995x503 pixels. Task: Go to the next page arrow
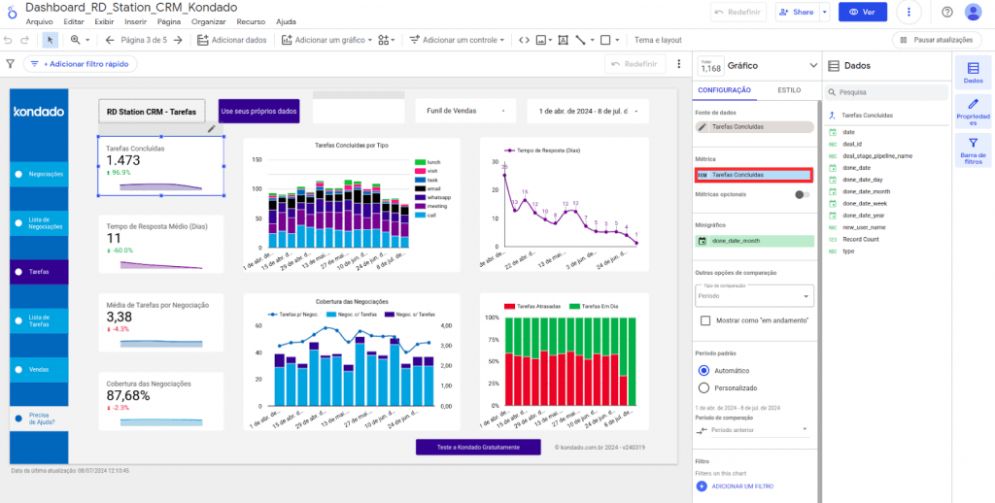pyautogui.click(x=178, y=40)
